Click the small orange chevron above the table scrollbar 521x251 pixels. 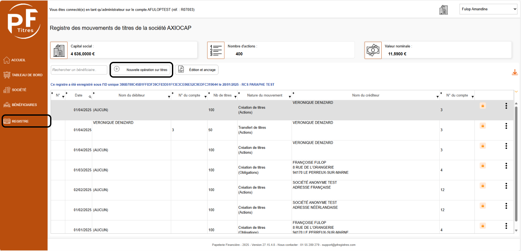coord(516,92)
